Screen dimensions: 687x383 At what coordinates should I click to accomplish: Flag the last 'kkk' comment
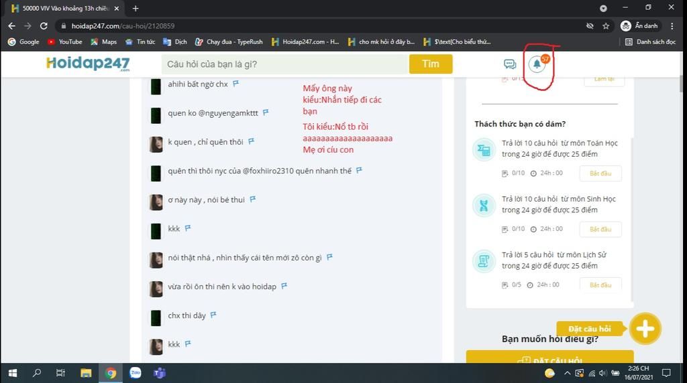(188, 343)
